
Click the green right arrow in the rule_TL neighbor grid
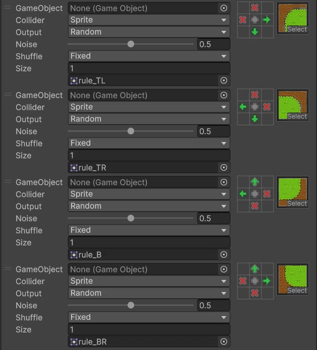[267, 20]
